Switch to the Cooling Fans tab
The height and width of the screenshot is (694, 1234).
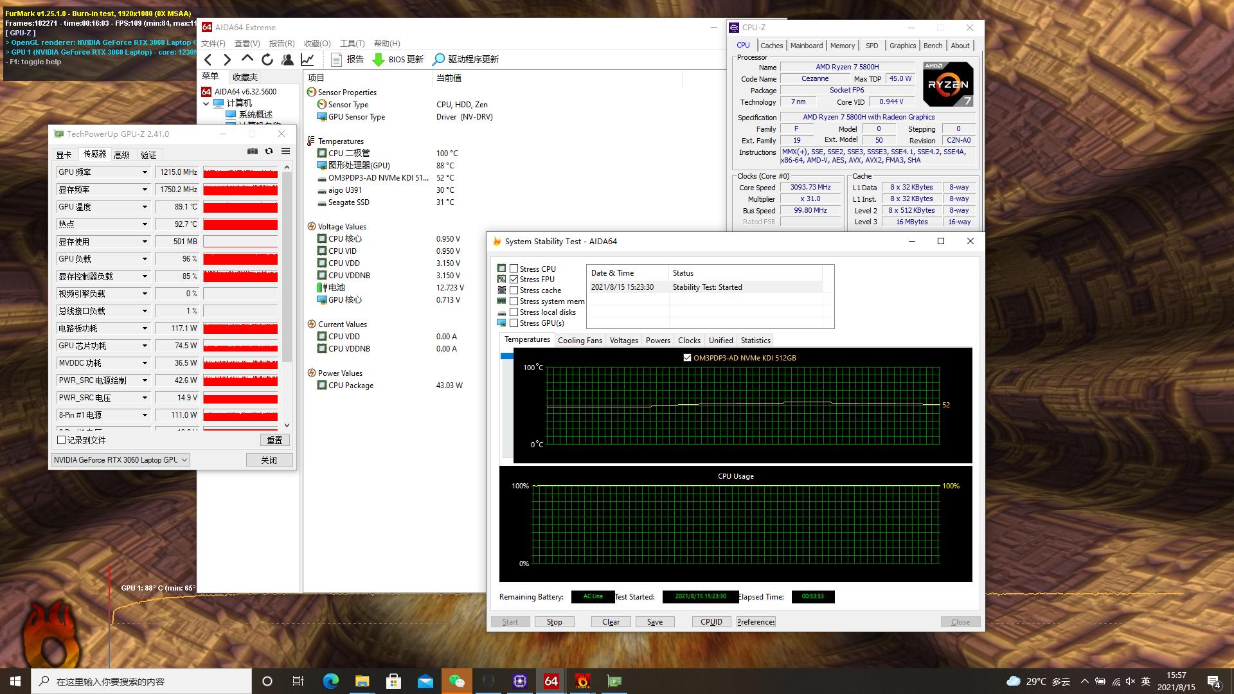coord(580,341)
